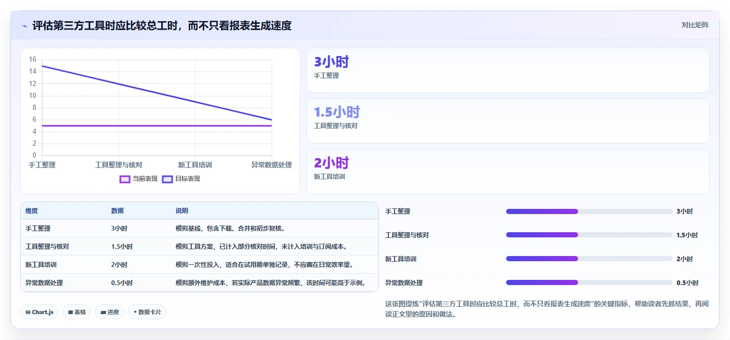730x340 pixels.
Task: Select the 数据卡片 tag chip
Action: pos(147,312)
